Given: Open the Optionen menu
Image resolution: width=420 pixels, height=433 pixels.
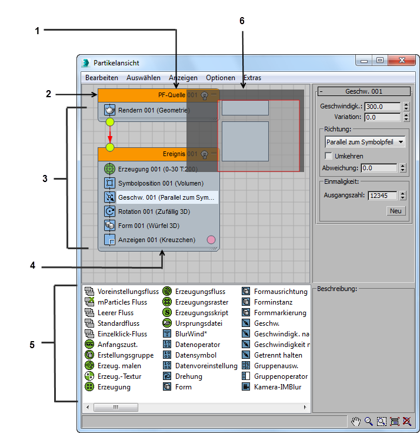Looking at the screenshot, I should pos(221,78).
